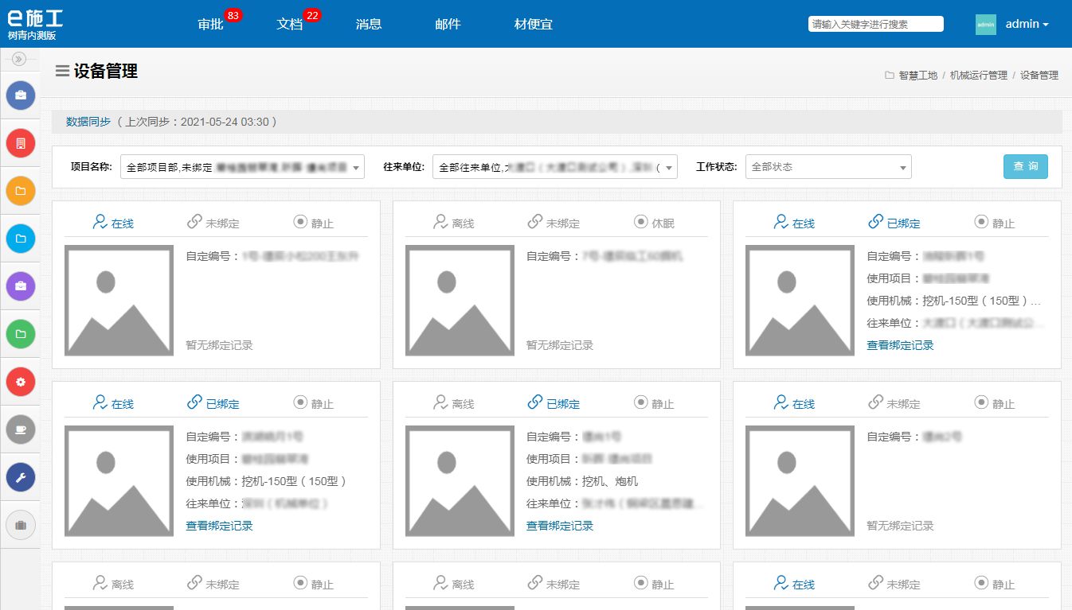Click 离线 status in the 挖机、炮机 card
Viewport: 1072px width, 610px height.
[x=455, y=403]
